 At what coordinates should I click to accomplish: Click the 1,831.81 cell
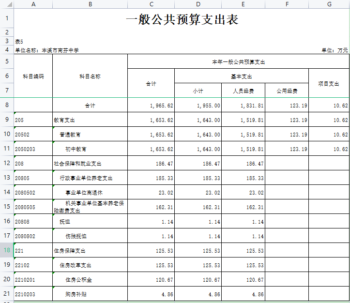243,106
